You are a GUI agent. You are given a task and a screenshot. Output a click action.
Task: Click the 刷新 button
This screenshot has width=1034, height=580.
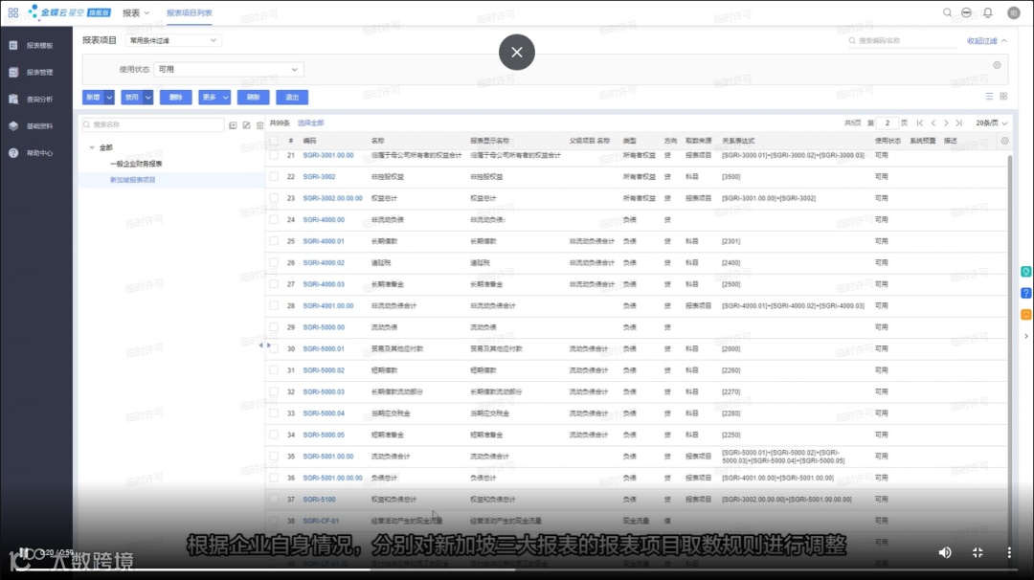click(253, 98)
